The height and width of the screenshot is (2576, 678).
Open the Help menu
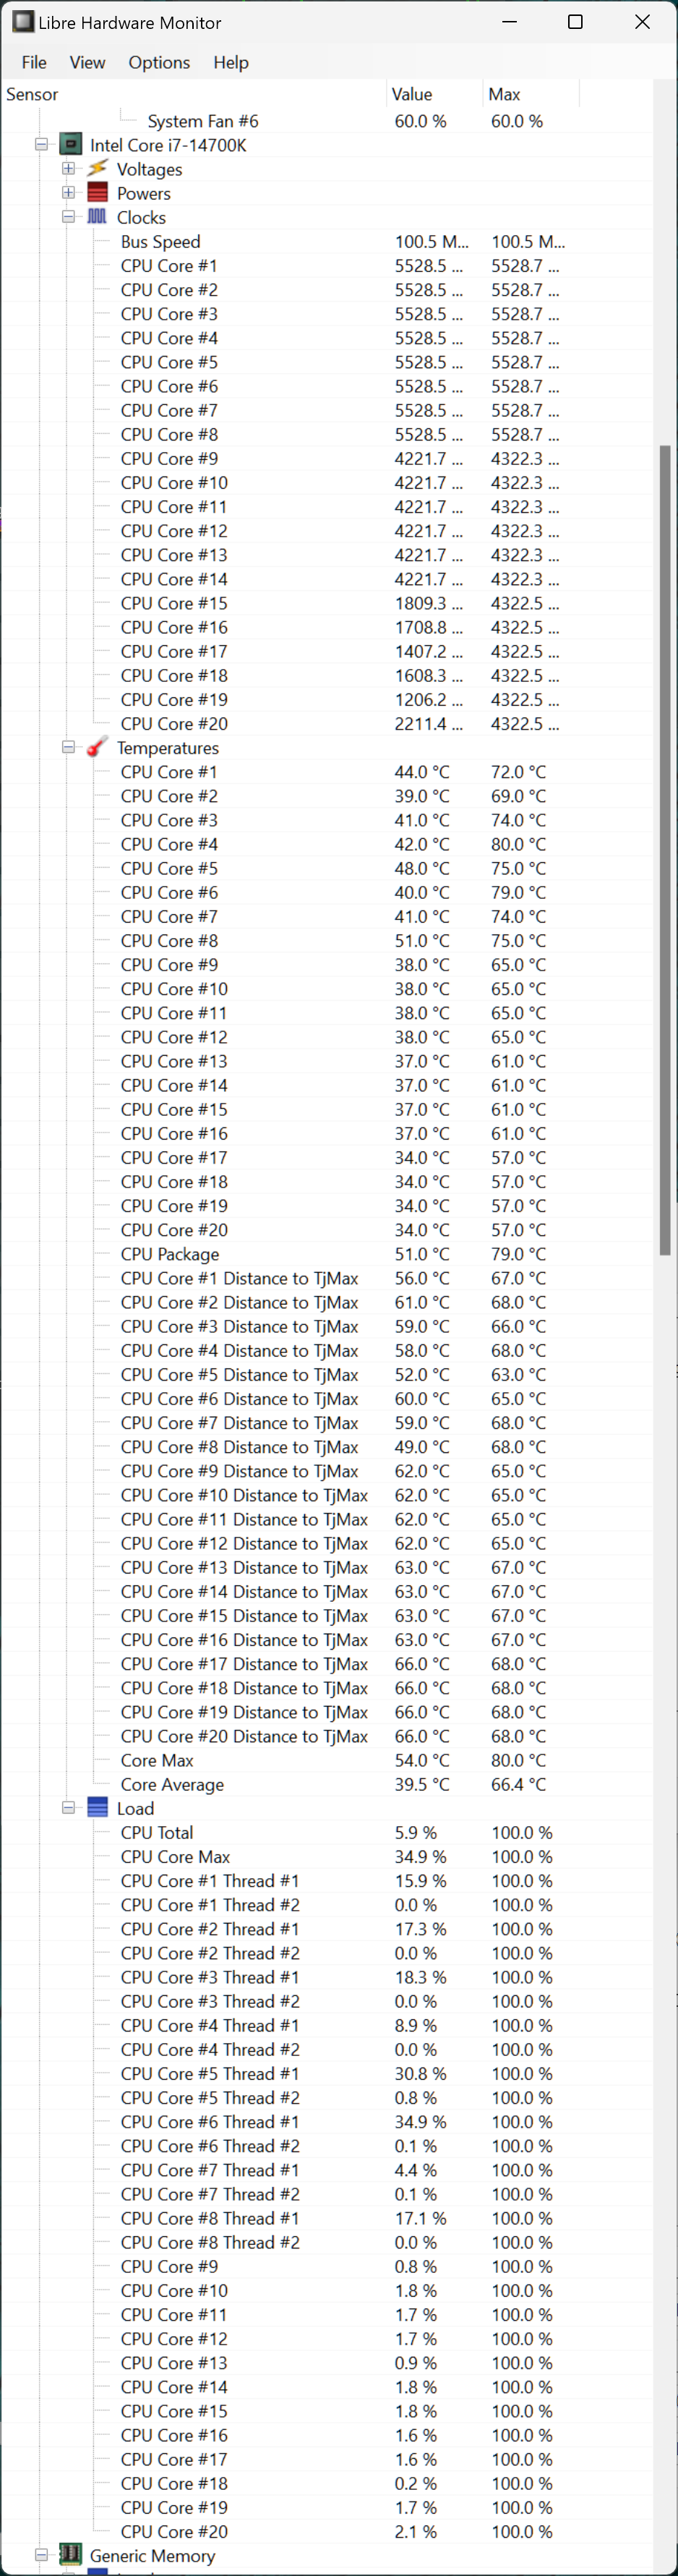(231, 62)
